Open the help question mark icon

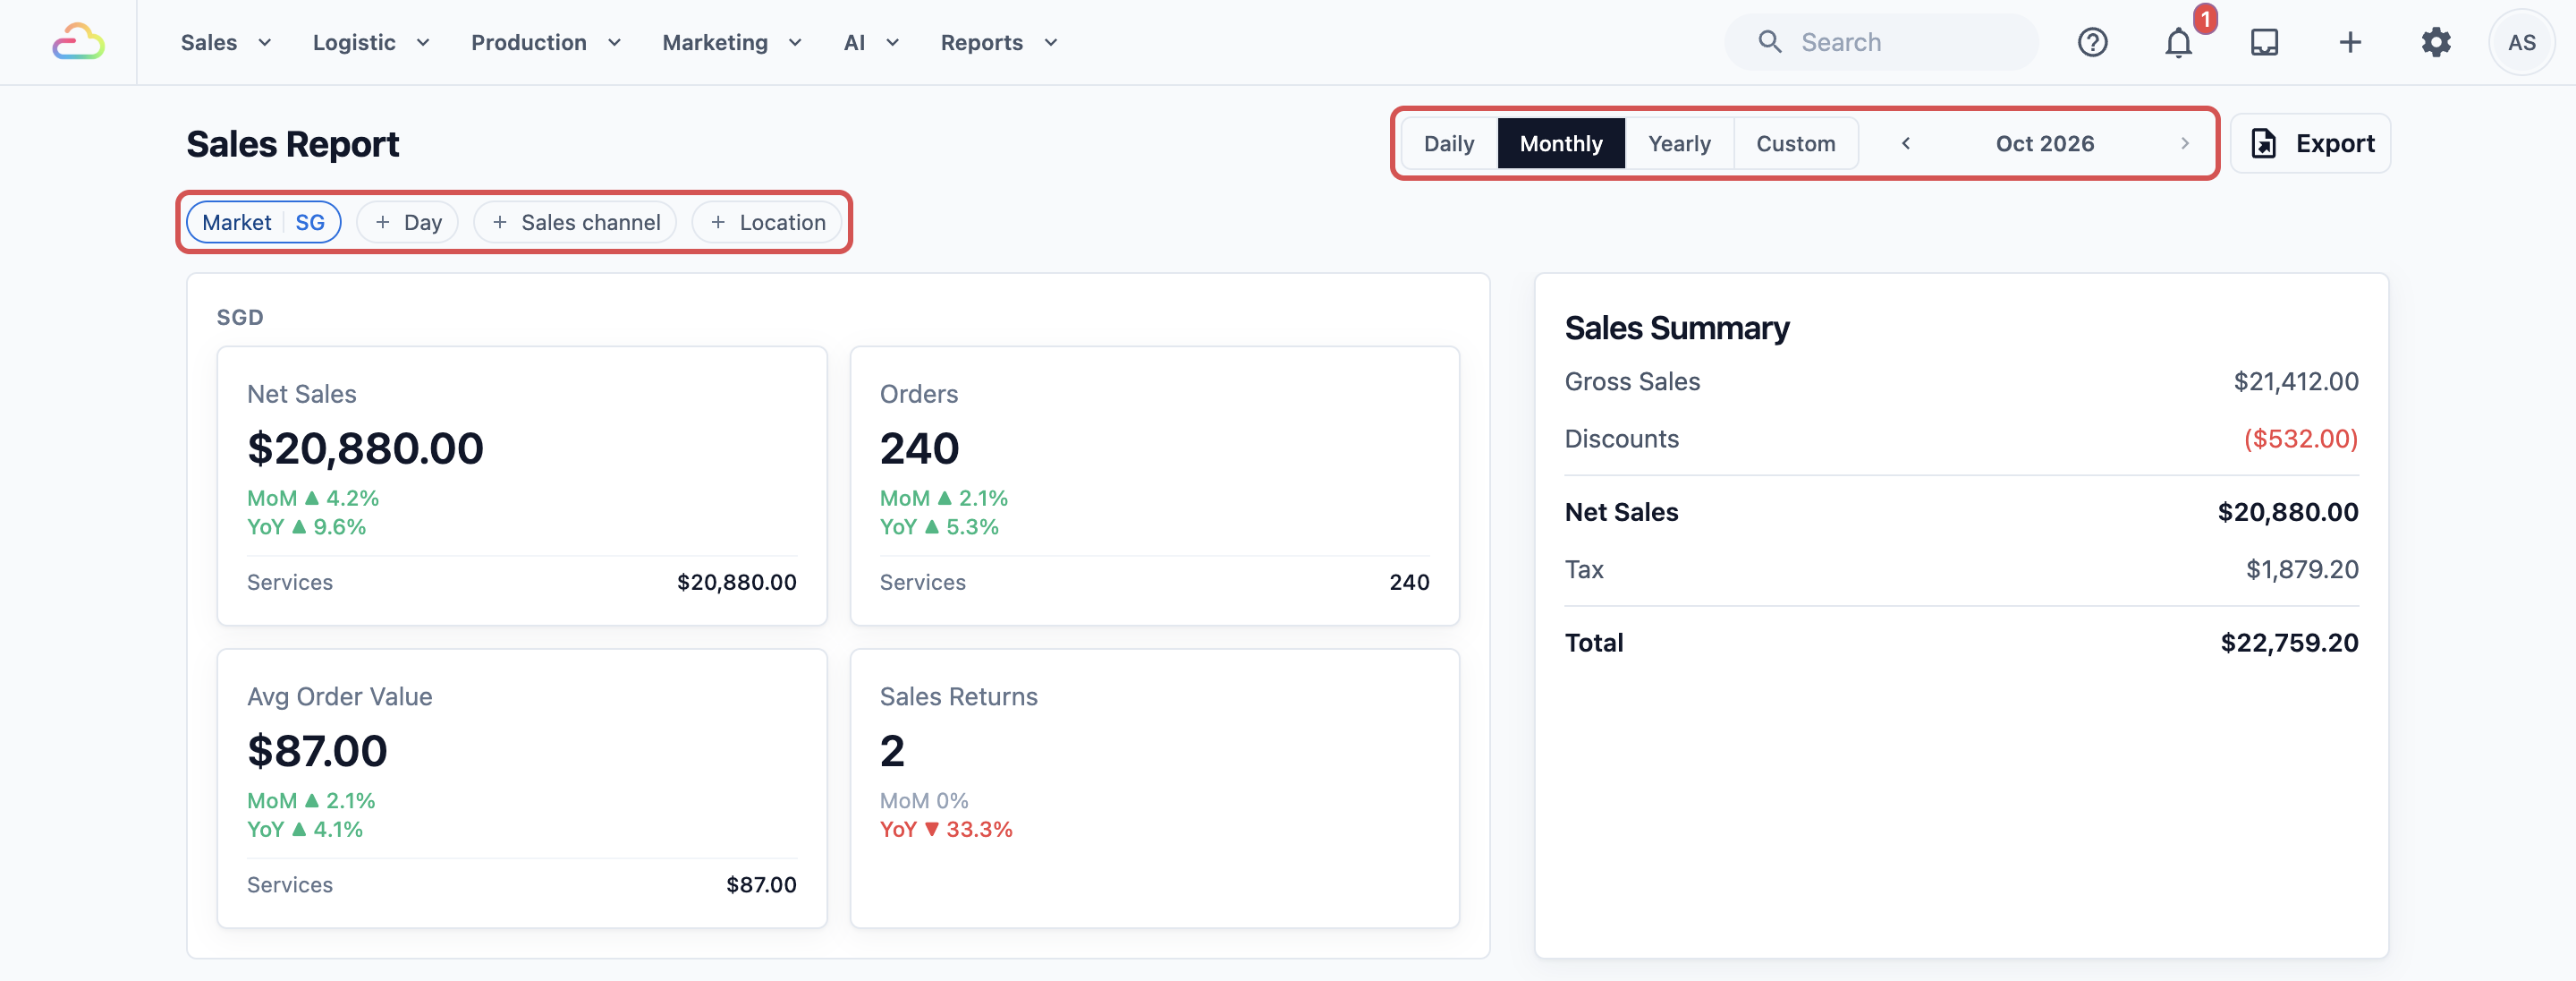pos(2092,42)
